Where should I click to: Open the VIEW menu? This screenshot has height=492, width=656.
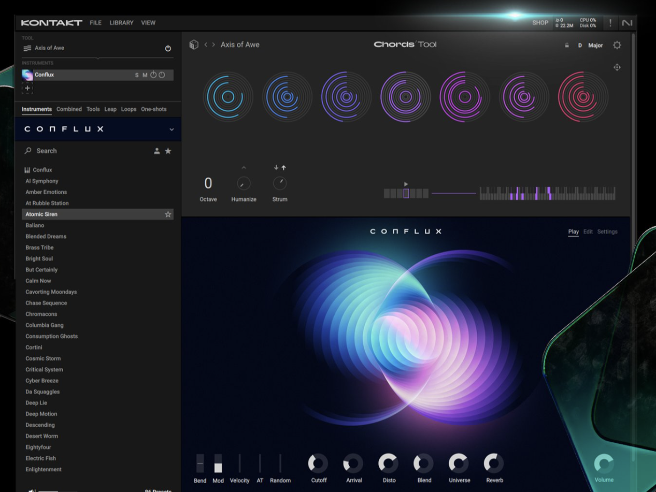(148, 23)
